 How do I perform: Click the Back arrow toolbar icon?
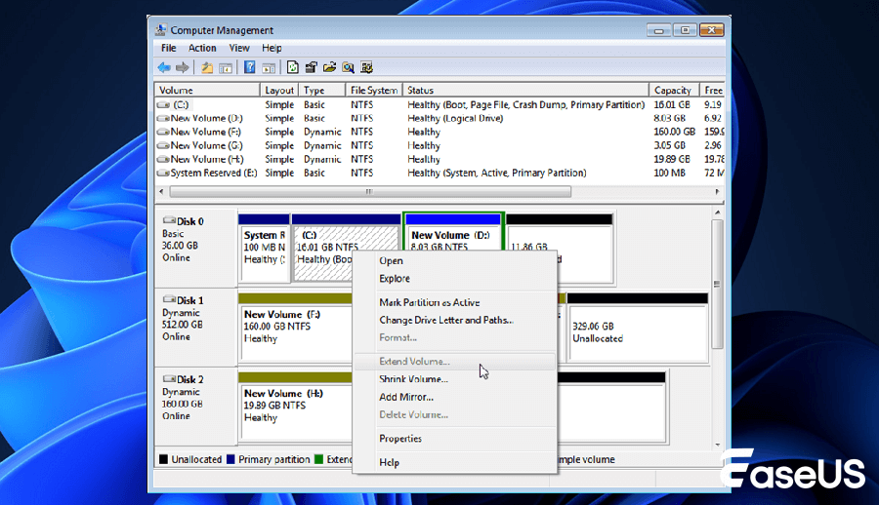tap(164, 67)
